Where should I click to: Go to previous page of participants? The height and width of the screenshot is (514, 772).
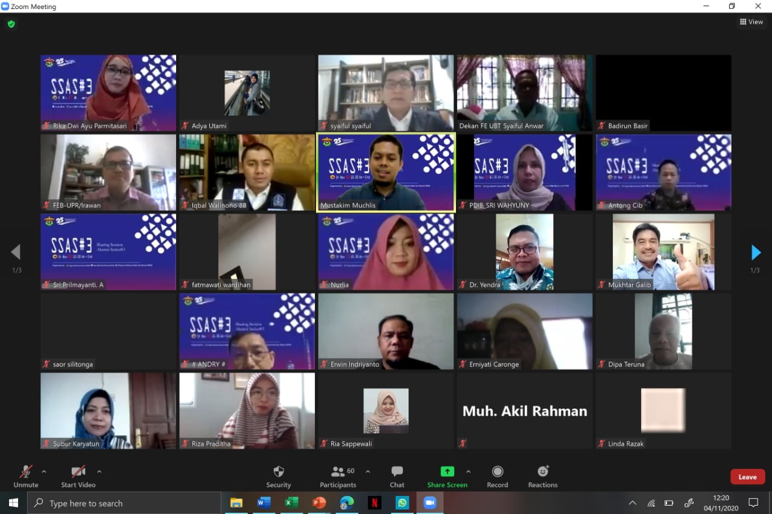click(16, 252)
